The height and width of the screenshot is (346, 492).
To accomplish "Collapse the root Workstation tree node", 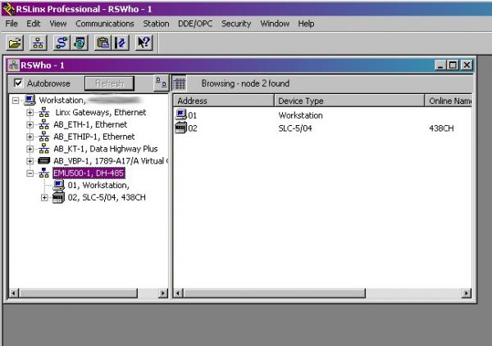I will pos(16,101).
